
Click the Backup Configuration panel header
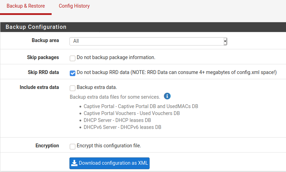36,27
